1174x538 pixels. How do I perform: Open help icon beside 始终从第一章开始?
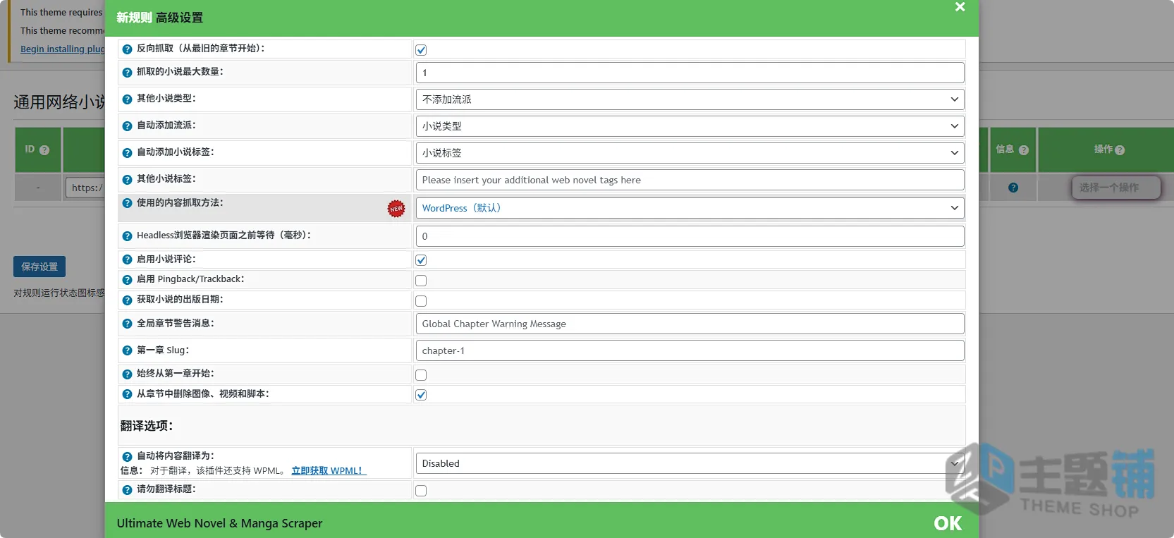[127, 374]
